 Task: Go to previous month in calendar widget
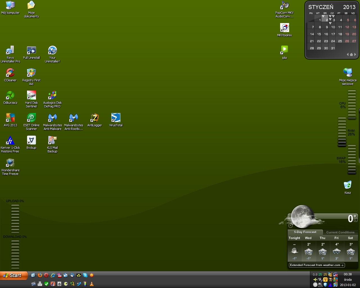pyautogui.click(x=348, y=55)
